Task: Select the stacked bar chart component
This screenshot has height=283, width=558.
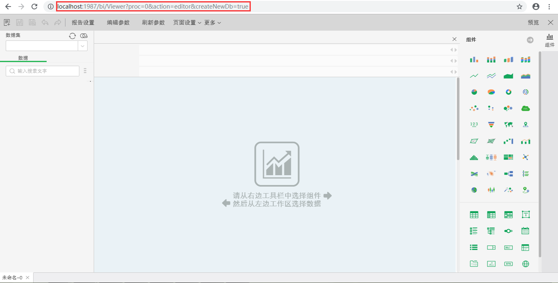Action: (491, 60)
